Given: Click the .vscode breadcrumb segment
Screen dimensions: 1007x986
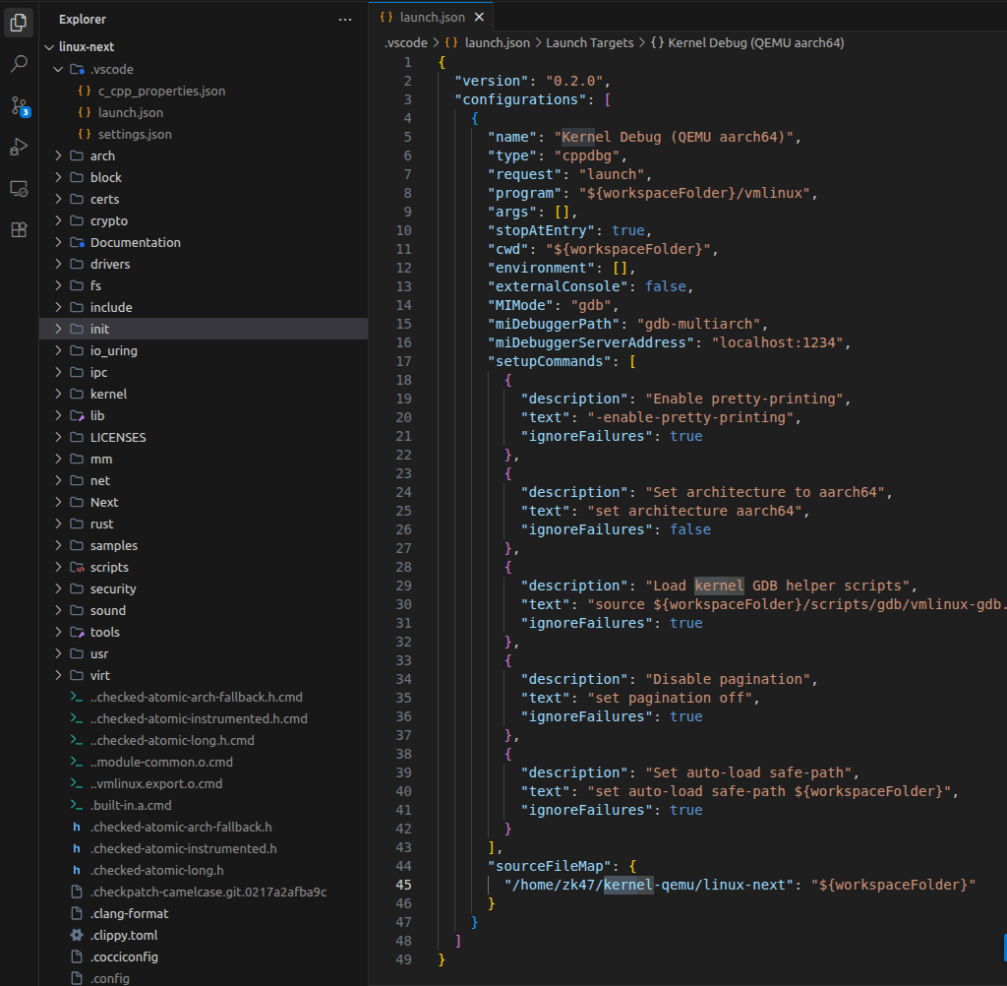Looking at the screenshot, I should click(406, 43).
